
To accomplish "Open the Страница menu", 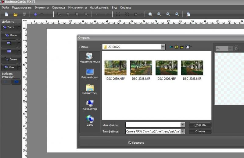I will pos(58,7).
